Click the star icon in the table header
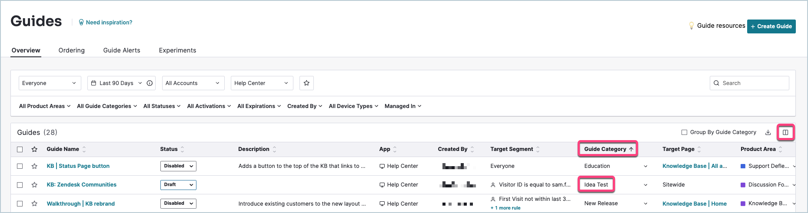Screen dimensions: 808x213 [x=34, y=149]
